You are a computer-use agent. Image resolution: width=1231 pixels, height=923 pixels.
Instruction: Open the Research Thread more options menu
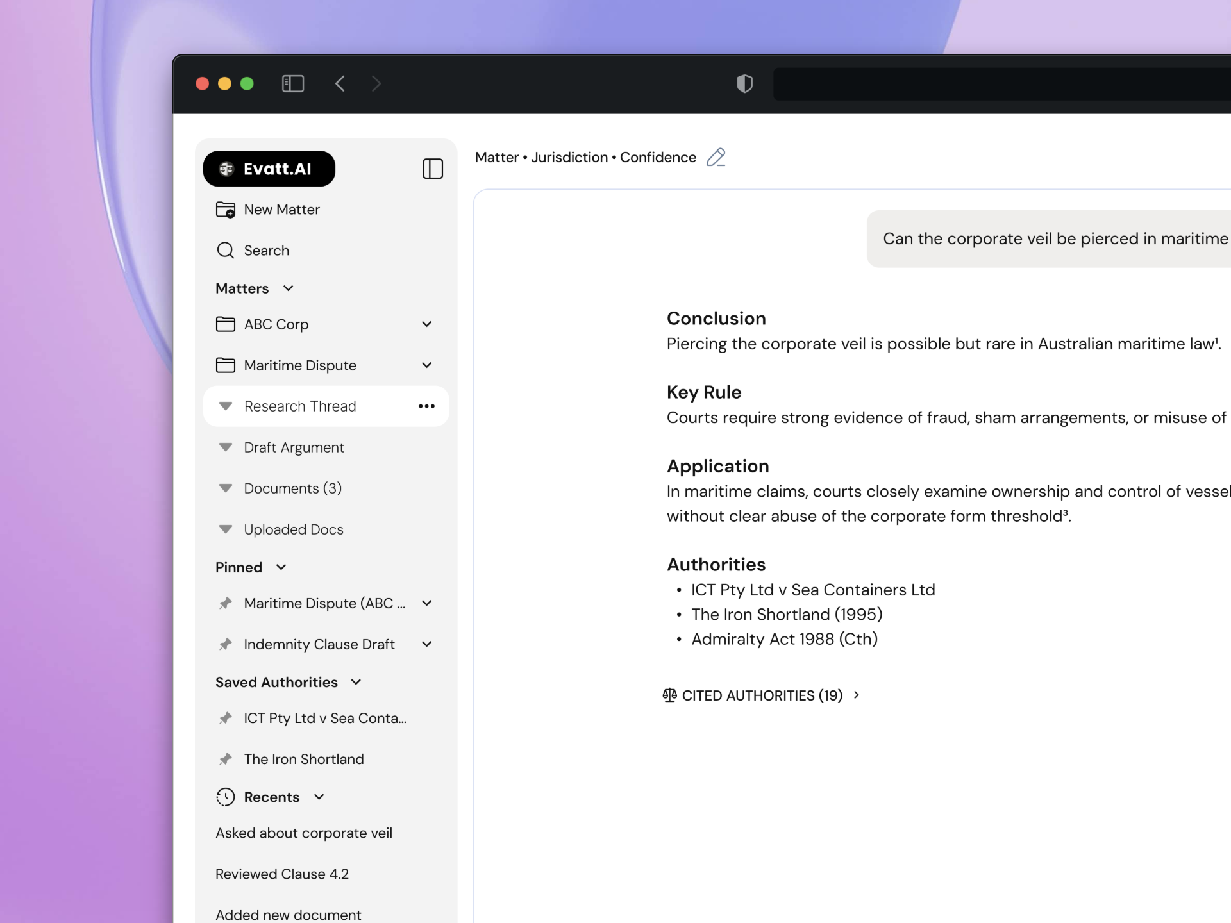point(427,406)
